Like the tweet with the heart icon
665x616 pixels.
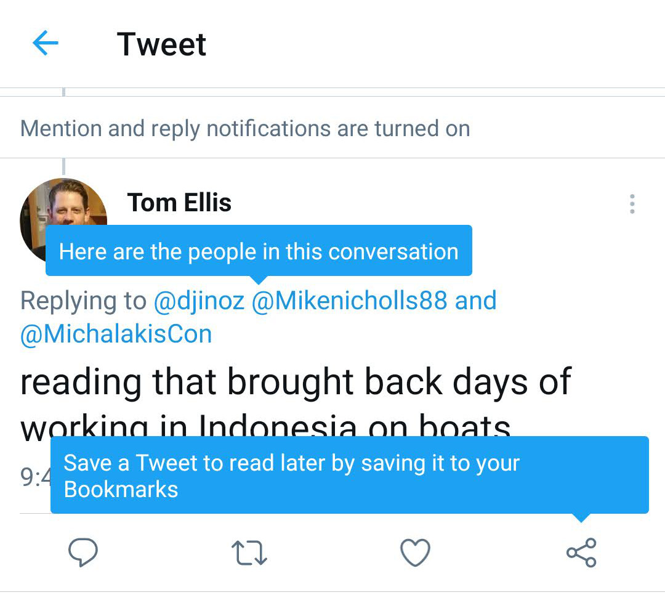[x=415, y=553]
